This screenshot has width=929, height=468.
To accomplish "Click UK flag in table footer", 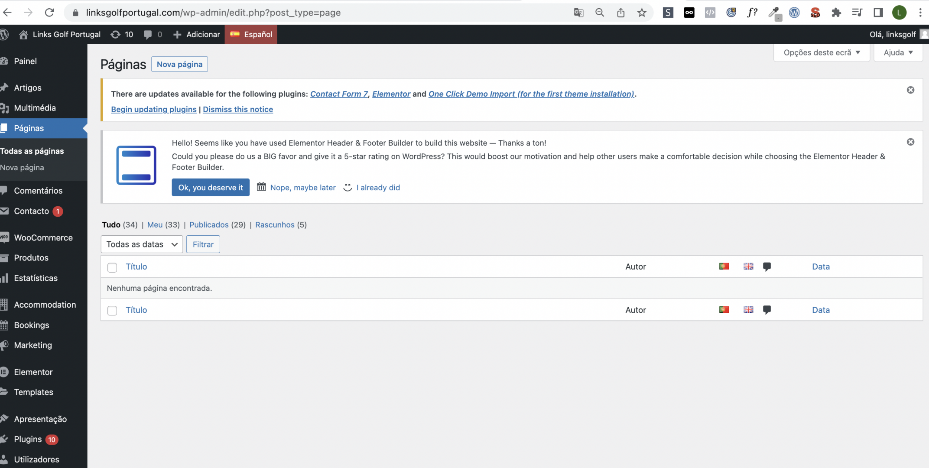I will [748, 309].
